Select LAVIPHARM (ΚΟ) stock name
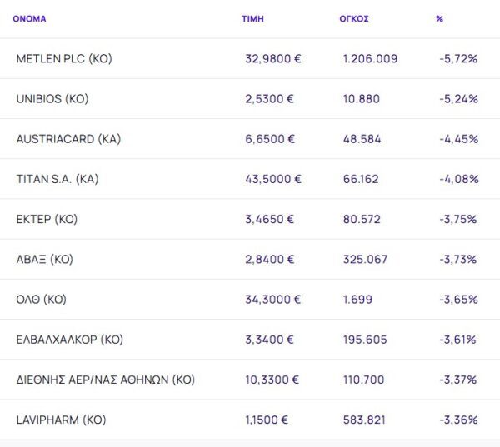The width and height of the screenshot is (500, 447). tap(62, 420)
